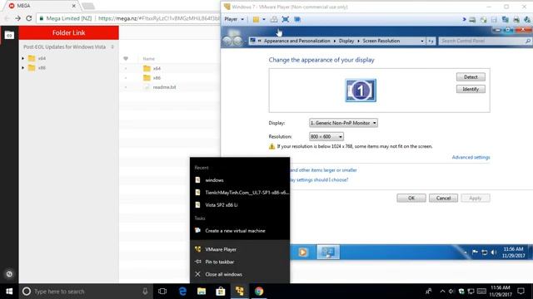Open Windows Start menu
Image resolution: width=533 pixels, height=299 pixels.
coord(9,292)
